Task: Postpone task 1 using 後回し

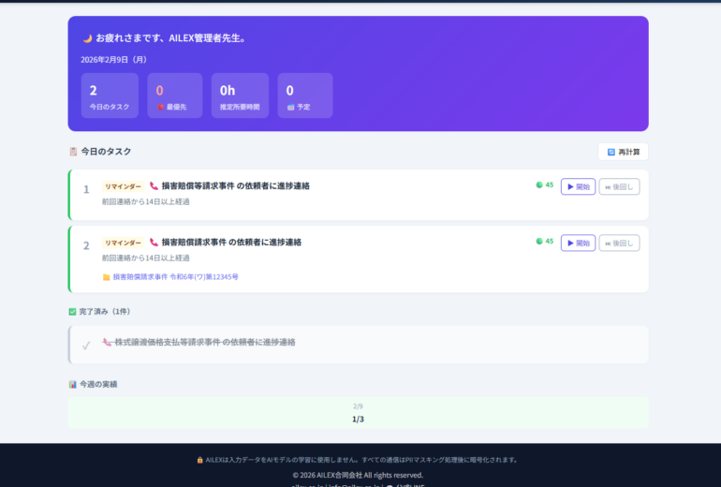Action: (619, 186)
